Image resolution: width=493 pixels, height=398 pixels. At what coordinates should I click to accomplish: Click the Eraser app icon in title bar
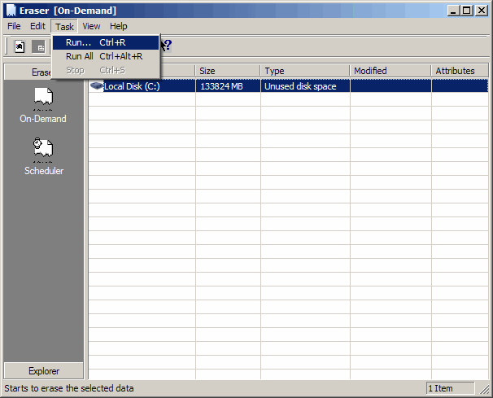pyautogui.click(x=11, y=11)
